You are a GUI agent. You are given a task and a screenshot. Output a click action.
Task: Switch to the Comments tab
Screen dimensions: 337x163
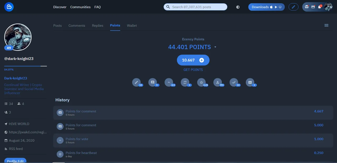click(77, 26)
